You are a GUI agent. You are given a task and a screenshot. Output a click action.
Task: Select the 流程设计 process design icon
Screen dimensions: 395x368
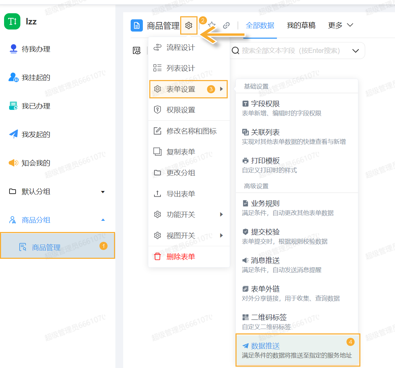(158, 48)
